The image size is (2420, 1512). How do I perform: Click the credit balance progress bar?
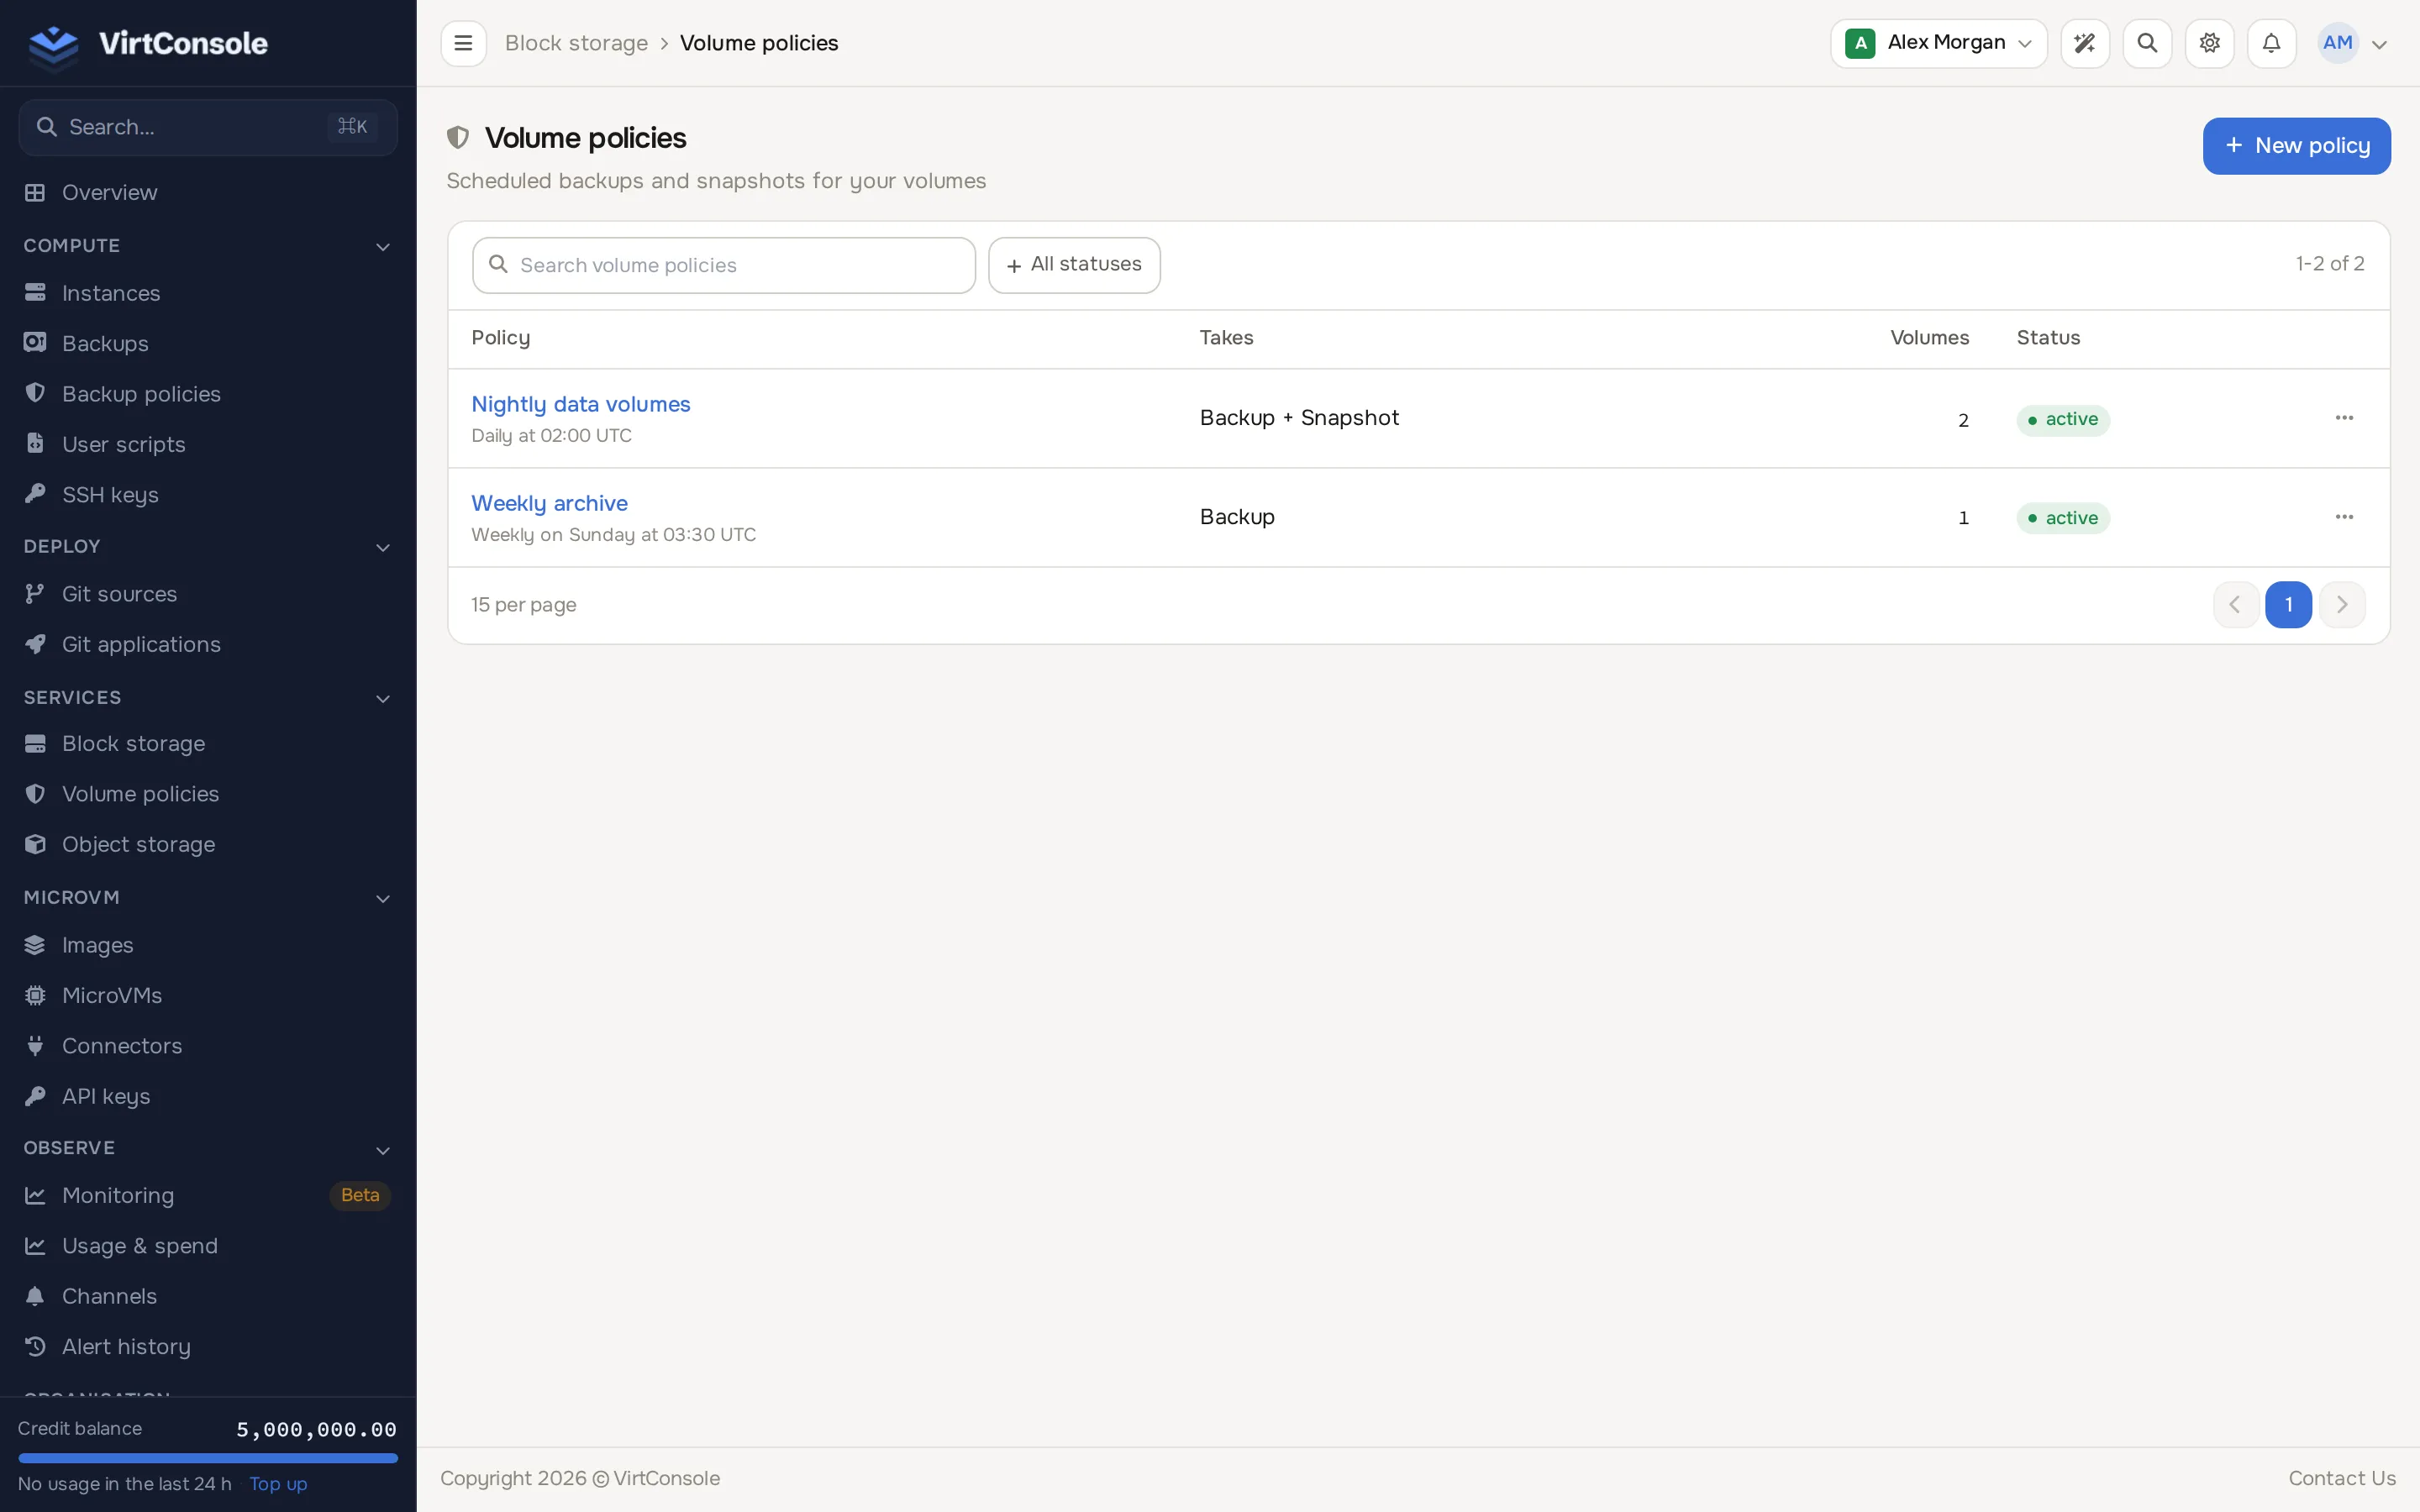point(208,1458)
